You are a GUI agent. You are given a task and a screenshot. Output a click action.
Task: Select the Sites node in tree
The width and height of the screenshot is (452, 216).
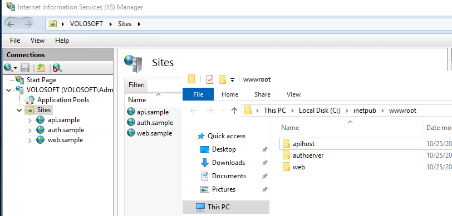coord(44,110)
